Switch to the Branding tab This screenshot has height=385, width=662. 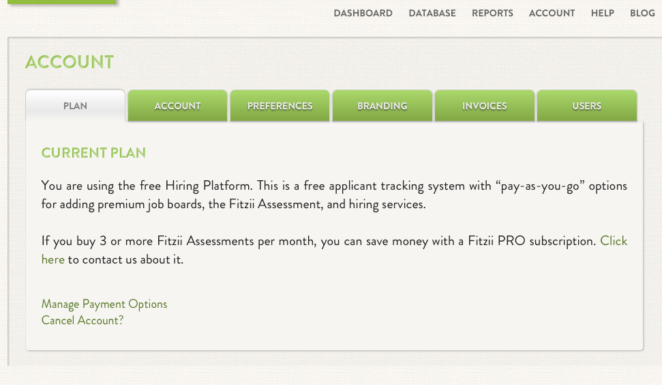tap(382, 106)
